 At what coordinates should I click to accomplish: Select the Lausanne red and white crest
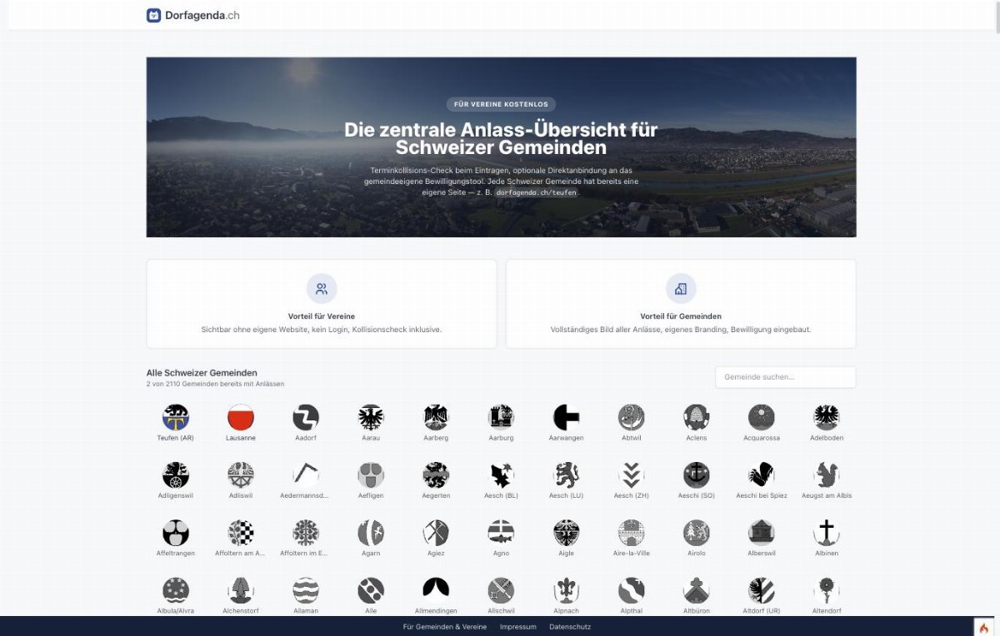point(241,417)
